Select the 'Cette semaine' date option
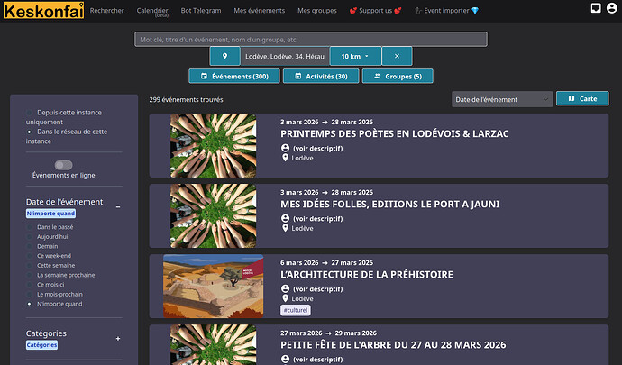This screenshot has height=365, width=622. coord(29,266)
